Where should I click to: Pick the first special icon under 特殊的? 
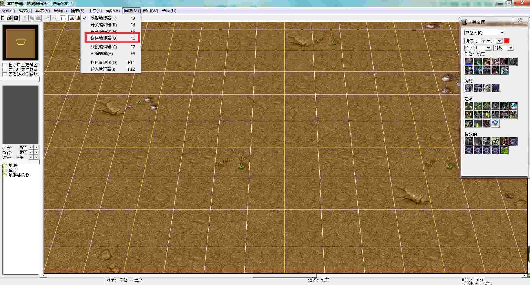(x=469, y=141)
